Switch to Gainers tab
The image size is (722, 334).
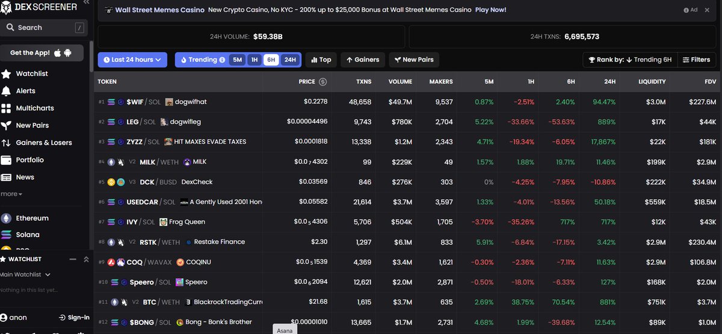pos(363,60)
